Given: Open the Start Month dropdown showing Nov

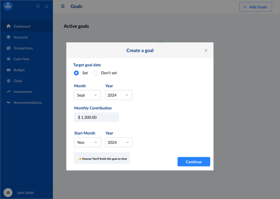Looking at the screenshot, I should [x=87, y=142].
